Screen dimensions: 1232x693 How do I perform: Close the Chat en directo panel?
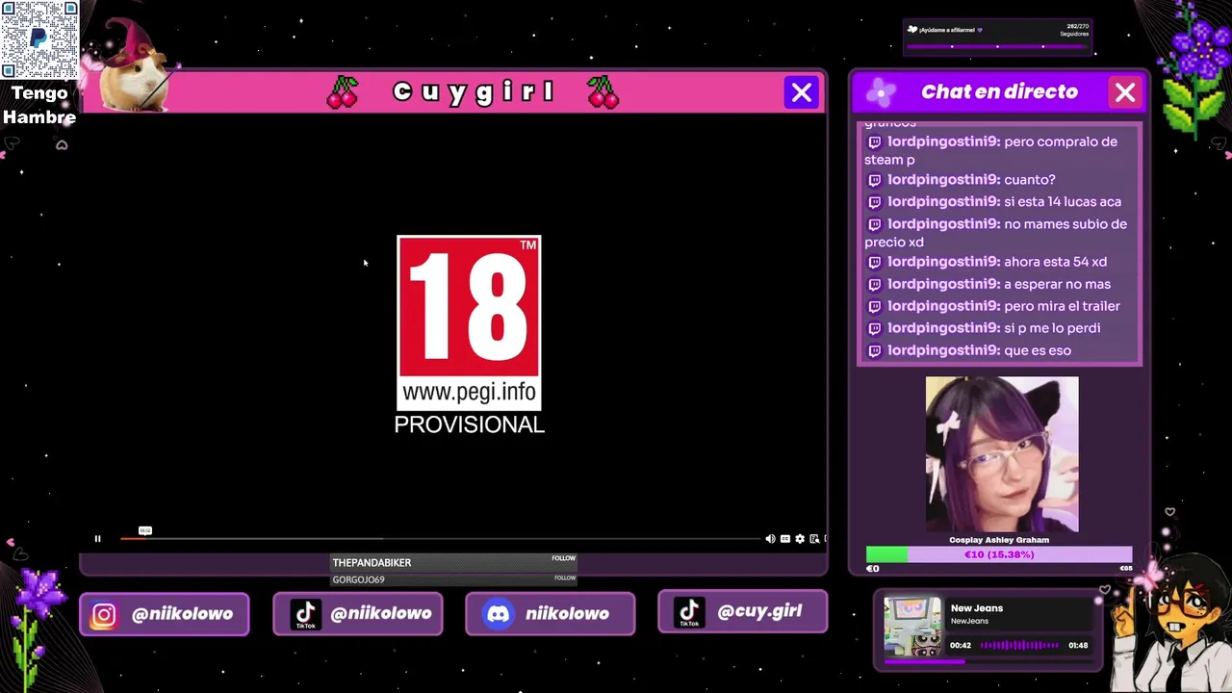pos(1125,92)
